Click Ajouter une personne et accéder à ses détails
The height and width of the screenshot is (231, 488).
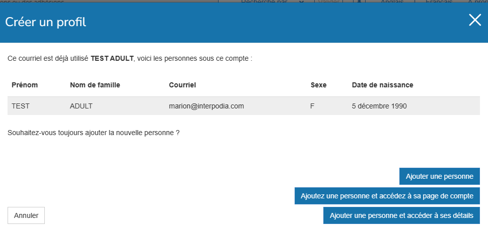coord(401,215)
